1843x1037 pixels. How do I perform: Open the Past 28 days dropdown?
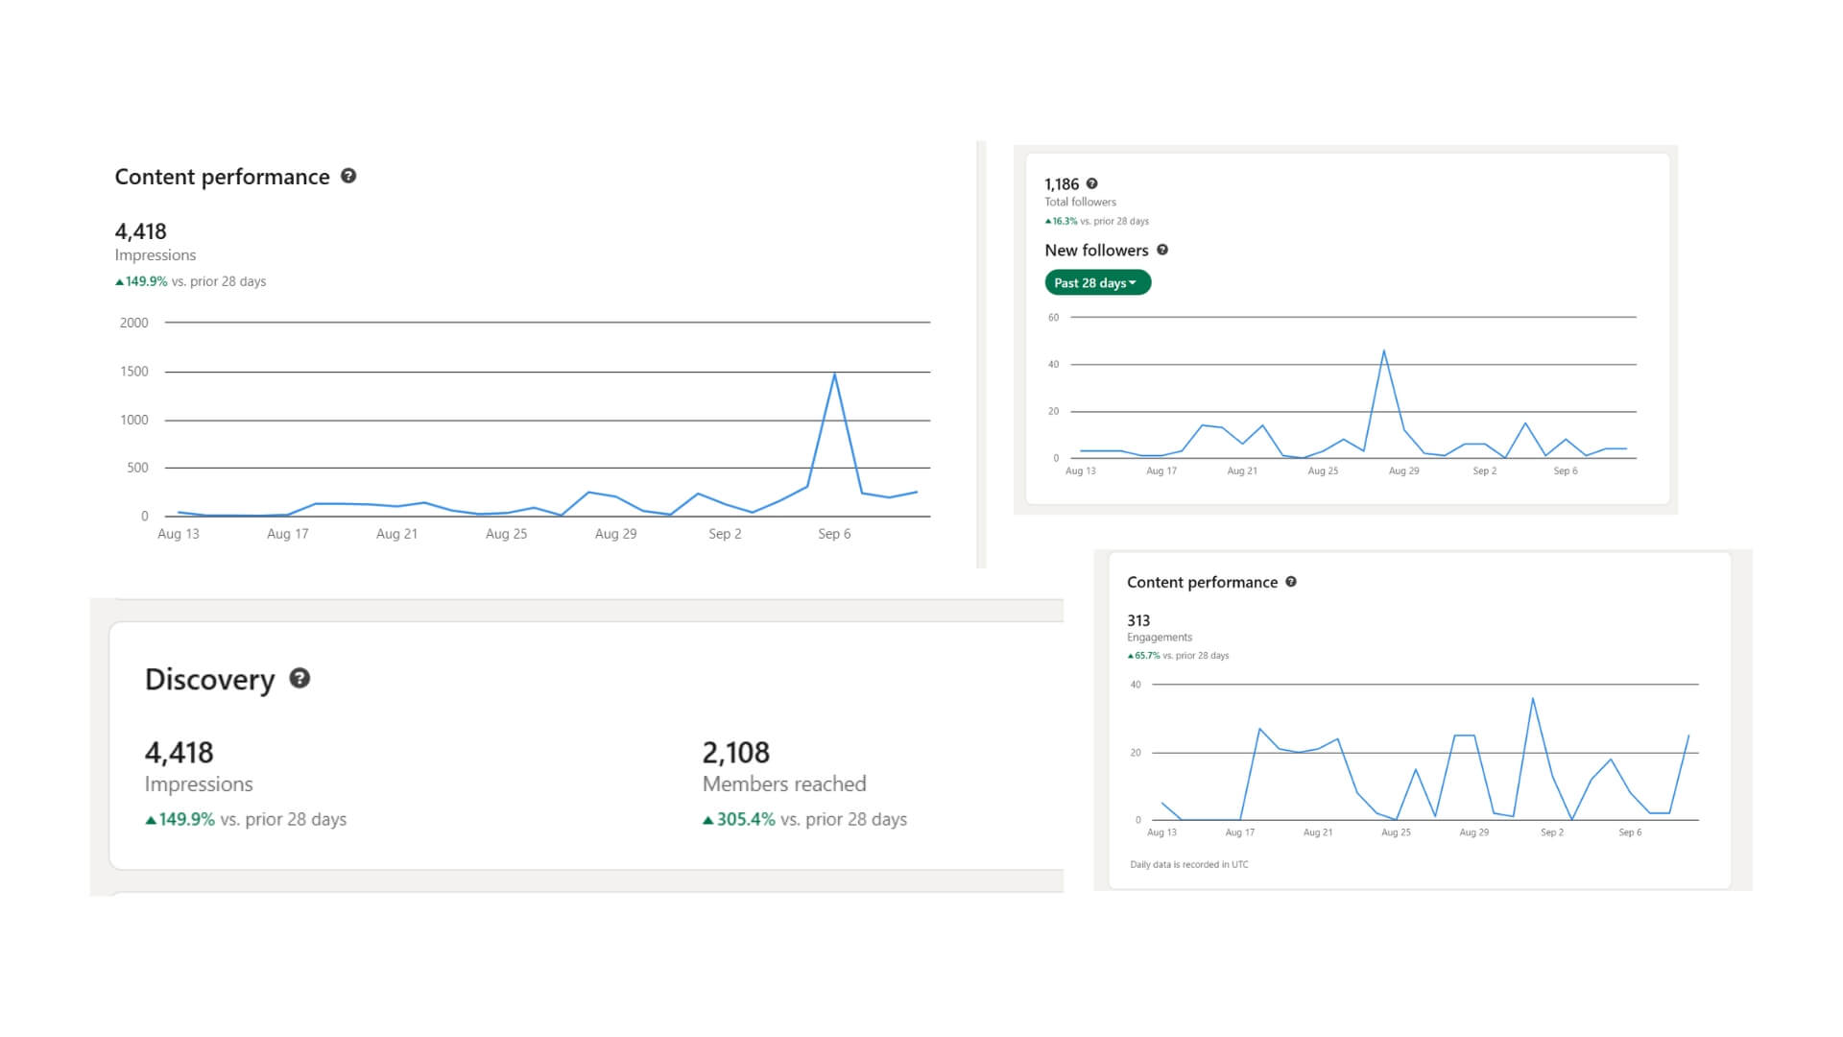point(1097,282)
